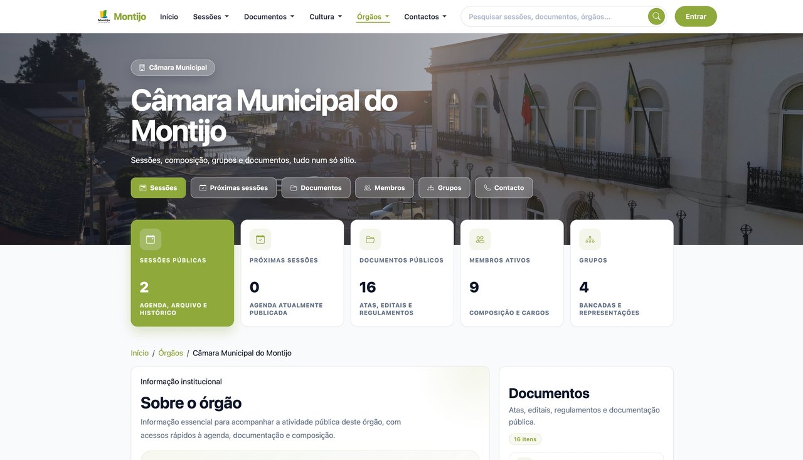Click the Câmara Municipal badge pill

point(173,68)
